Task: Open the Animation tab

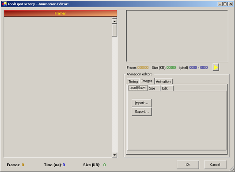Action: click(x=163, y=82)
